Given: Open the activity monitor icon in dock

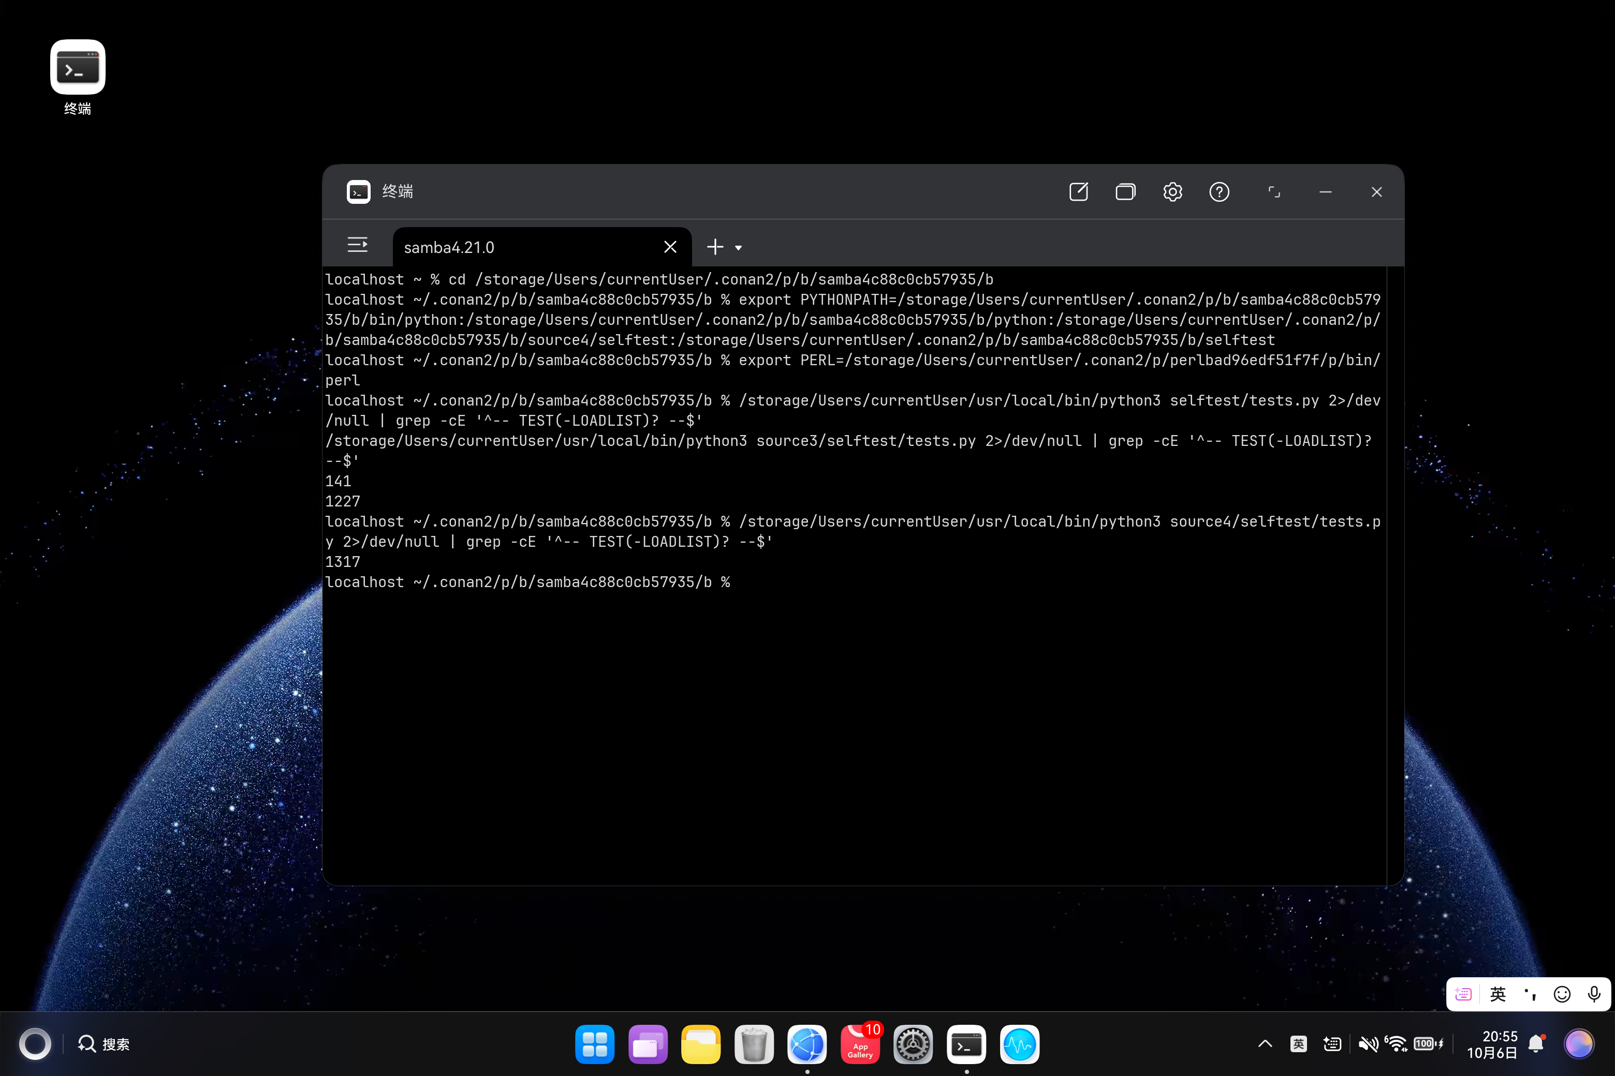Looking at the screenshot, I should tap(1020, 1044).
